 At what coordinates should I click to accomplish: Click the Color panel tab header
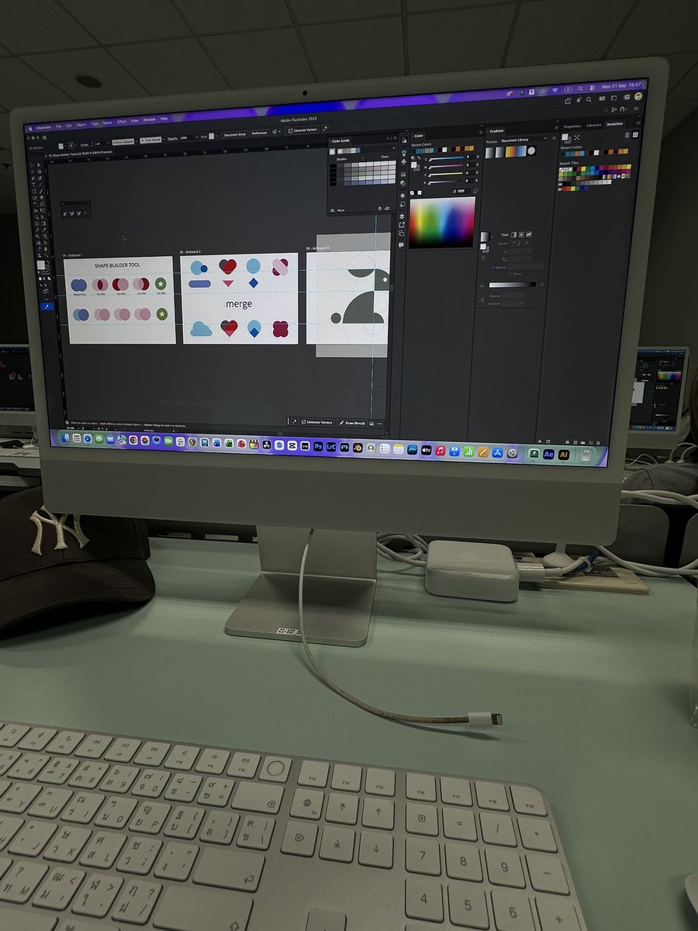coord(419,136)
